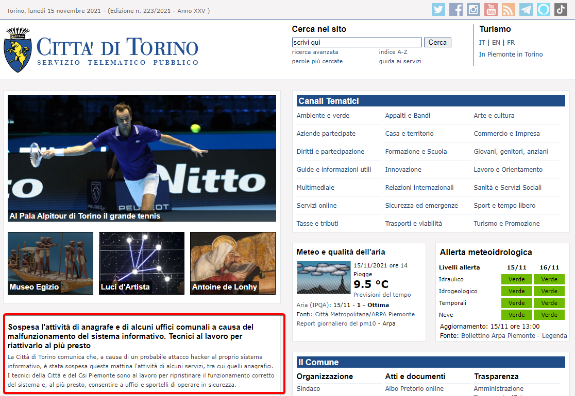Open Ambiente e verde thematic channel
The width and height of the screenshot is (575, 396).
(x=323, y=116)
